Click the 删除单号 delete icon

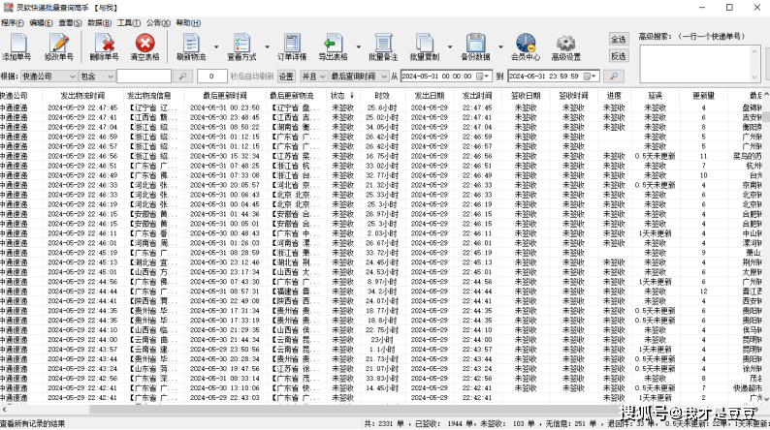(104, 44)
